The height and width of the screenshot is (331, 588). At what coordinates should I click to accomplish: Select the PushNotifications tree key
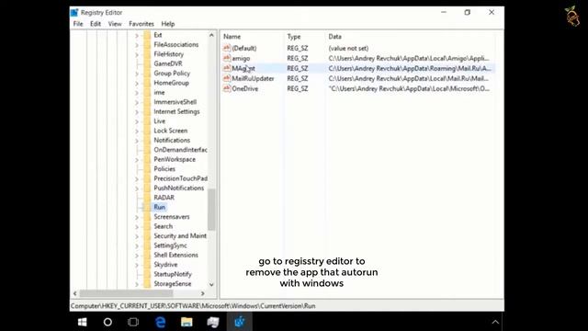pos(179,188)
